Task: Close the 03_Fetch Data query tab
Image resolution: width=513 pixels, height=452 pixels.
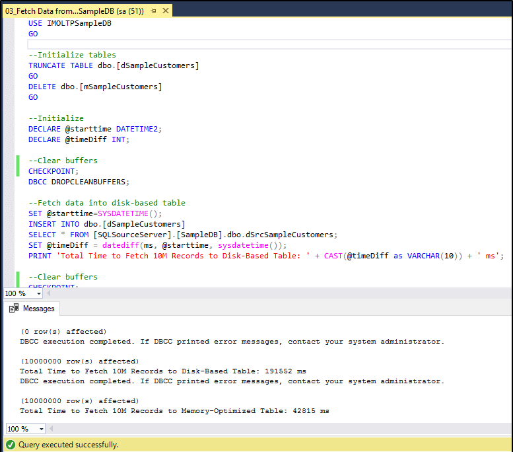Action: click(x=165, y=11)
